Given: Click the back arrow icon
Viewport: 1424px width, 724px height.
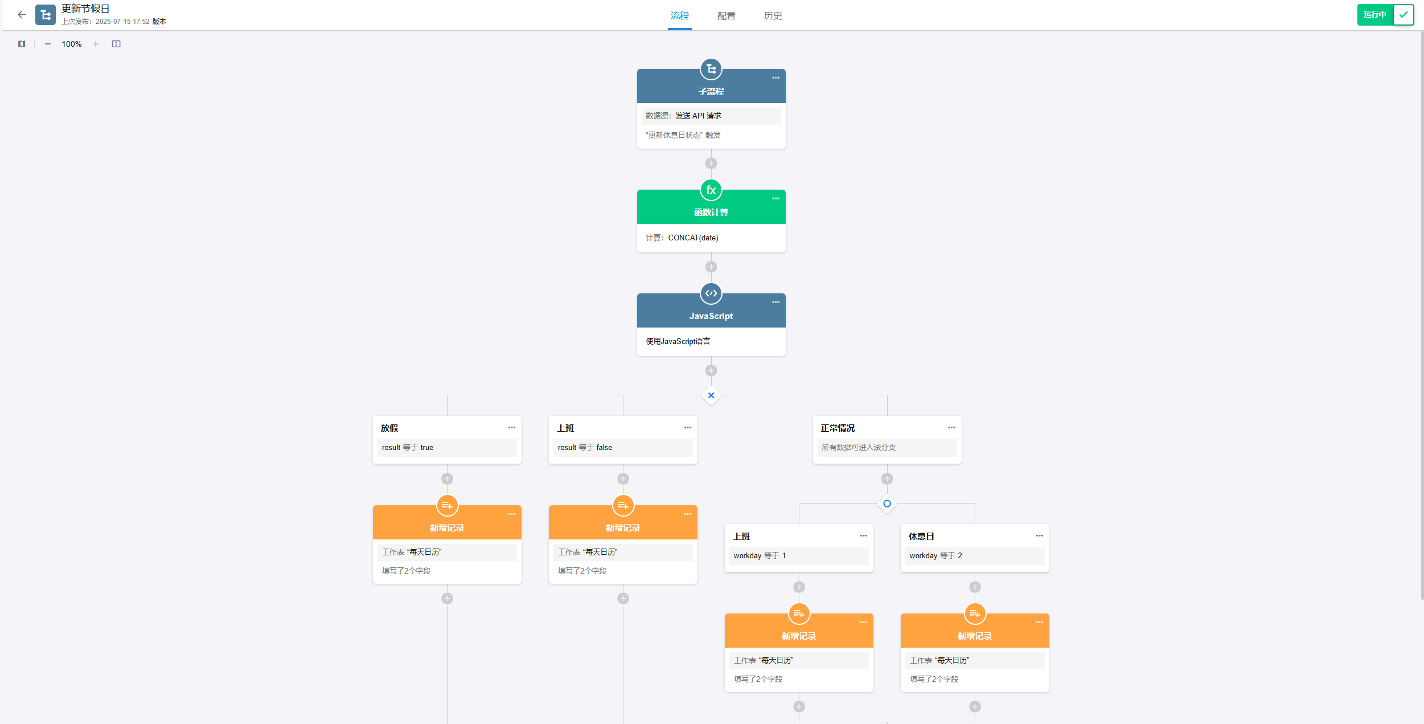Looking at the screenshot, I should pos(22,15).
